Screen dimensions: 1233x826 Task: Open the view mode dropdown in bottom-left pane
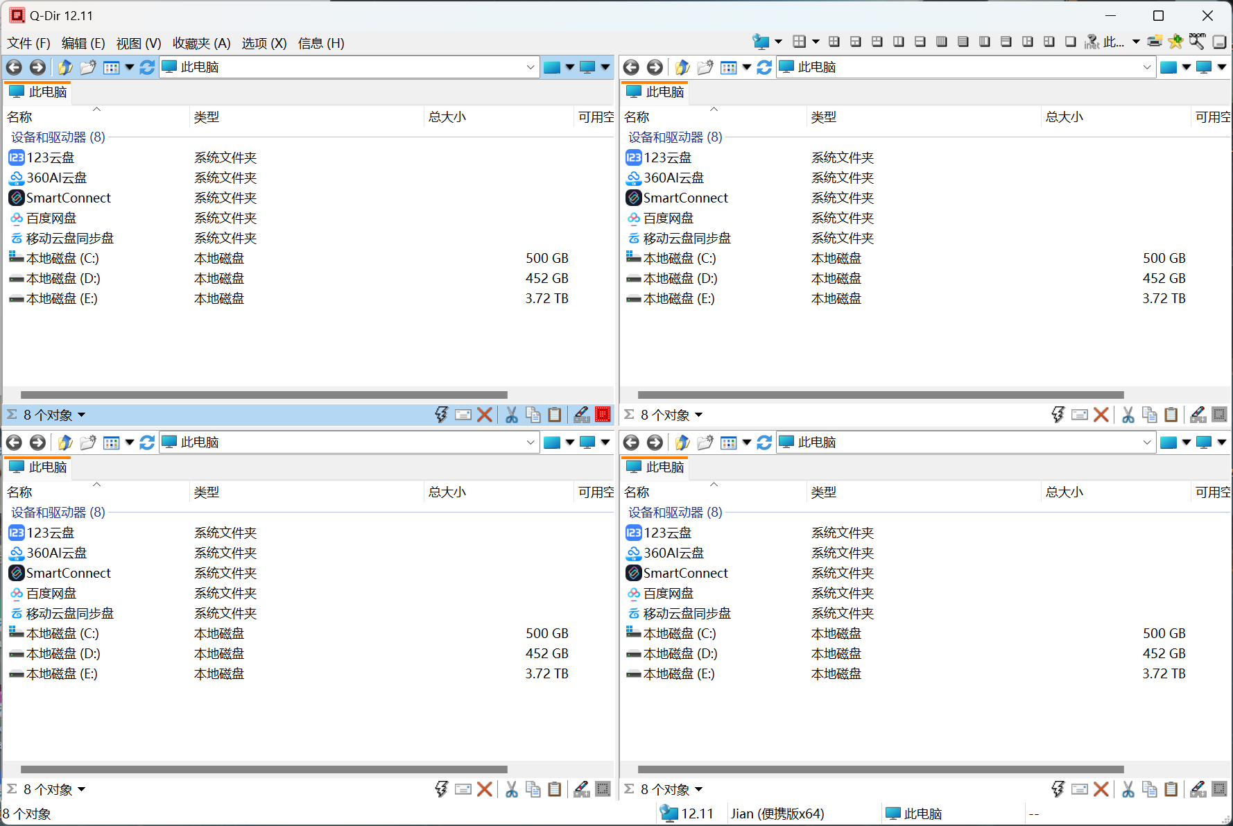[129, 442]
